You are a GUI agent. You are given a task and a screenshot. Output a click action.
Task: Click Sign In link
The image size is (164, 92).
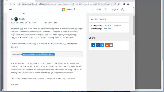tap(115, 10)
